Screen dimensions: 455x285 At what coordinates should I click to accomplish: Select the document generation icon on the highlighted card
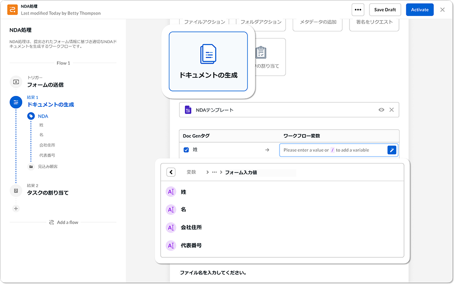pyautogui.click(x=208, y=53)
